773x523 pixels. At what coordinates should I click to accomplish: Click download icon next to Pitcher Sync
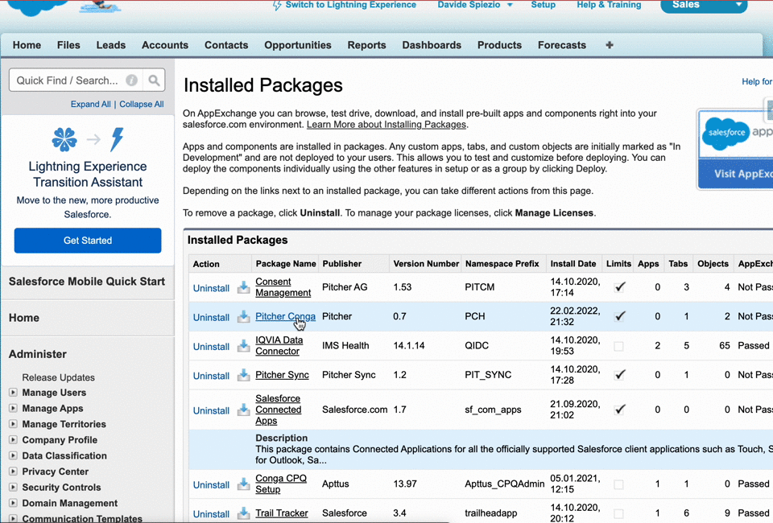[243, 375]
